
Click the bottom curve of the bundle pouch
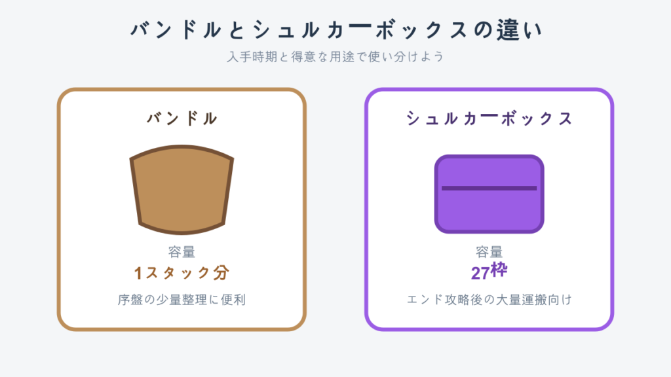pos(182,232)
